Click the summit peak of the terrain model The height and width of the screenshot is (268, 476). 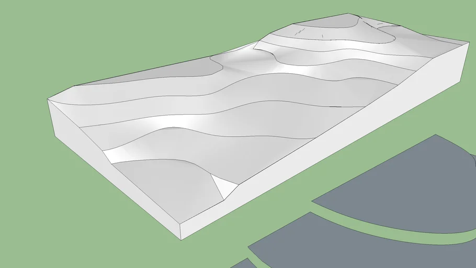(362, 20)
